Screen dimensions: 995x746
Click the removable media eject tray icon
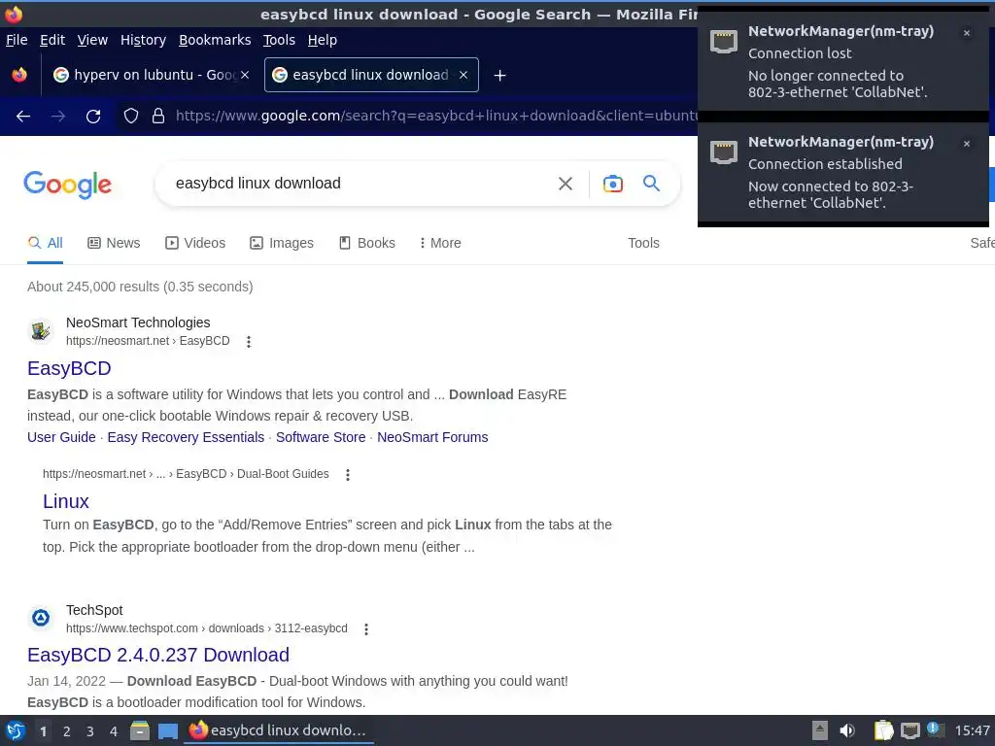click(820, 730)
